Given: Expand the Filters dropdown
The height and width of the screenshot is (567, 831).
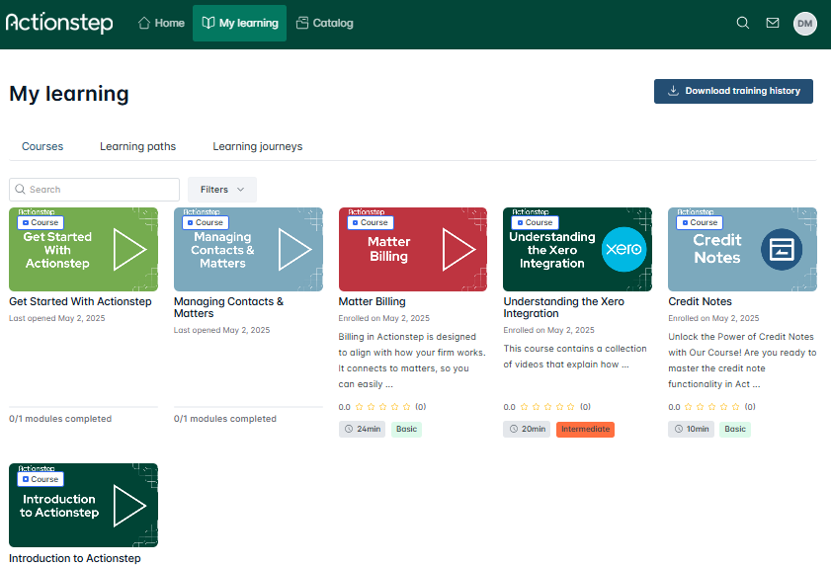Looking at the screenshot, I should pos(222,190).
